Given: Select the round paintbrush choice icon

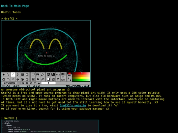Looking at the screenshot, I should click(x=4, y=75).
